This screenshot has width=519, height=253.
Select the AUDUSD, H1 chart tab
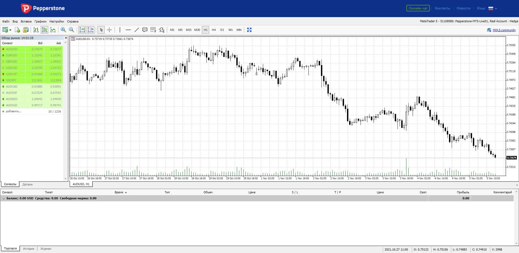point(81,184)
